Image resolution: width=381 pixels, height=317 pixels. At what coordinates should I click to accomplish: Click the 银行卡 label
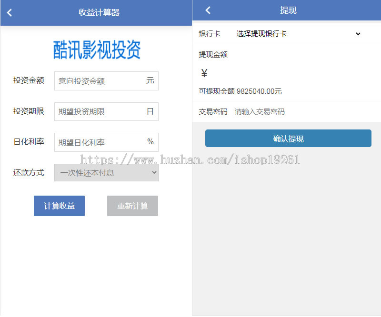(210, 33)
